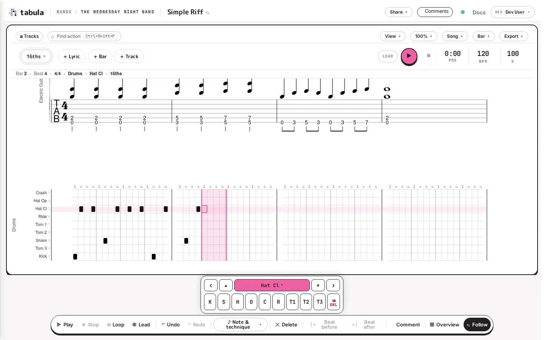
Task: Toggle Lead in the bottom toolbar
Action: (x=141, y=325)
